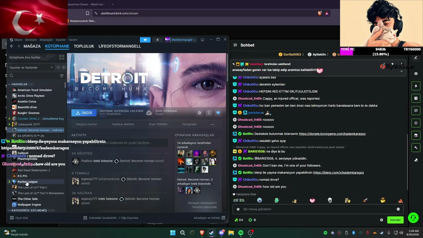Open Topluluk Merkezi link
The width and height of the screenshot is (423, 238).
pyautogui.click(x=123, y=124)
